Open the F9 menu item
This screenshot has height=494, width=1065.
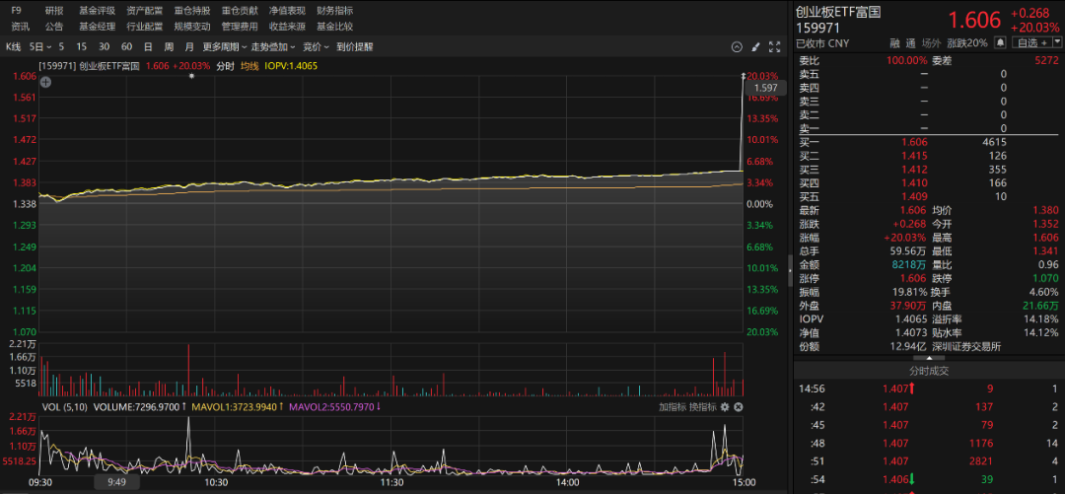coord(17,11)
